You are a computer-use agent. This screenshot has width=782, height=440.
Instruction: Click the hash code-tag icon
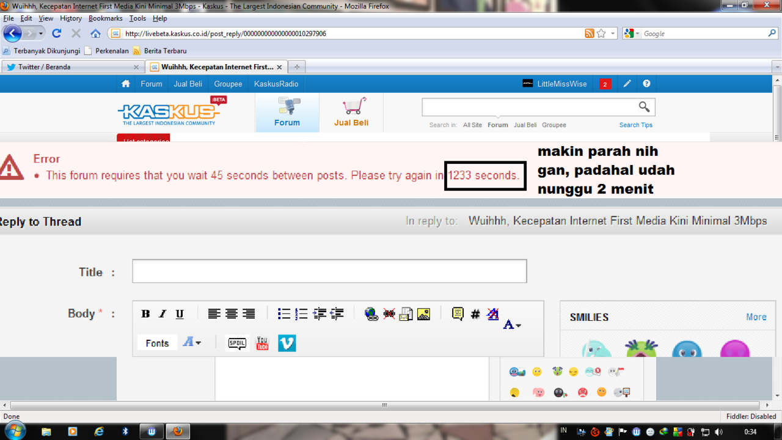(x=475, y=314)
